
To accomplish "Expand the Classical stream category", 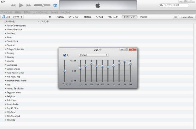I will coord(5,45).
